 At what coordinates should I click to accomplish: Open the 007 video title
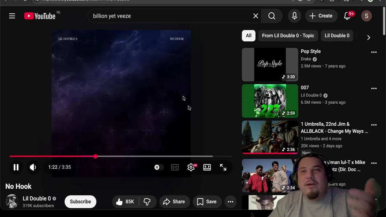[x=305, y=88]
